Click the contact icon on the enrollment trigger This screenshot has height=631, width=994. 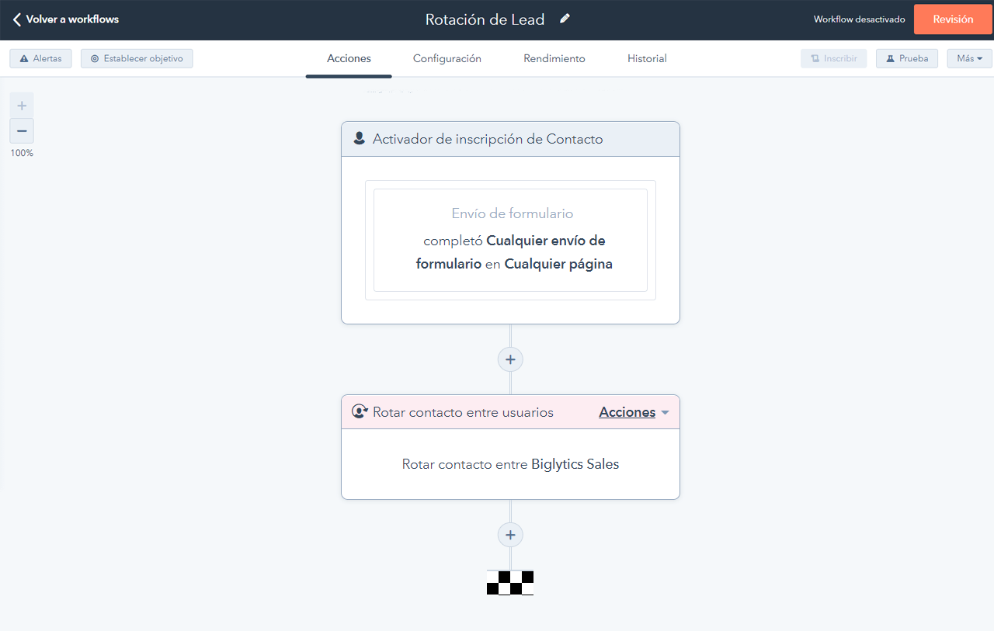(x=359, y=138)
